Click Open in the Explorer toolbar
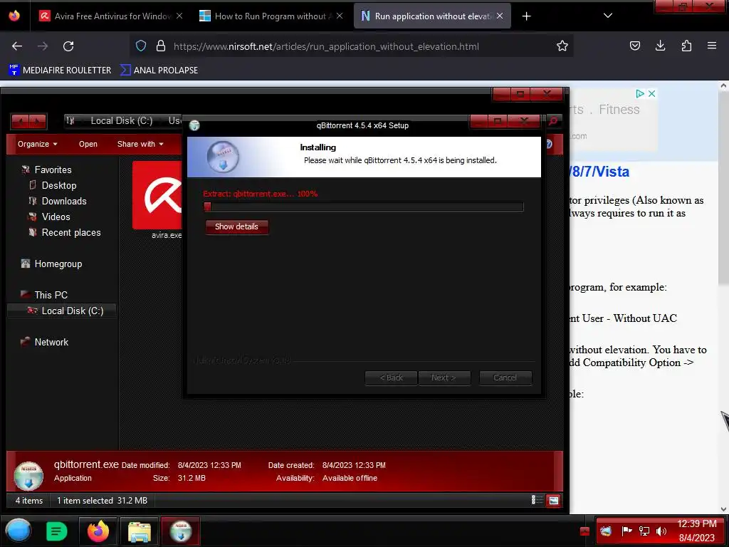The width and height of the screenshot is (729, 547). click(88, 144)
